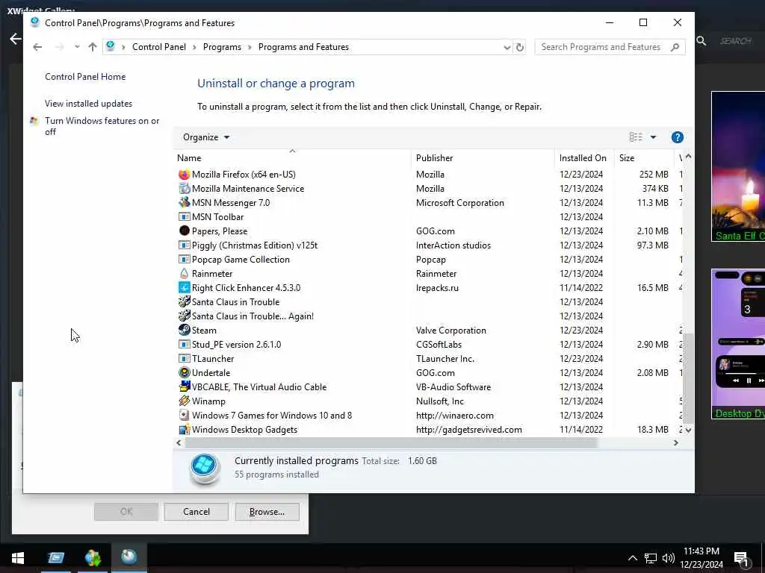Click the Winamp icon

point(184,401)
